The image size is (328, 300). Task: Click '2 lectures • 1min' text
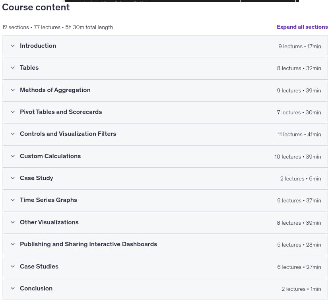click(301, 289)
